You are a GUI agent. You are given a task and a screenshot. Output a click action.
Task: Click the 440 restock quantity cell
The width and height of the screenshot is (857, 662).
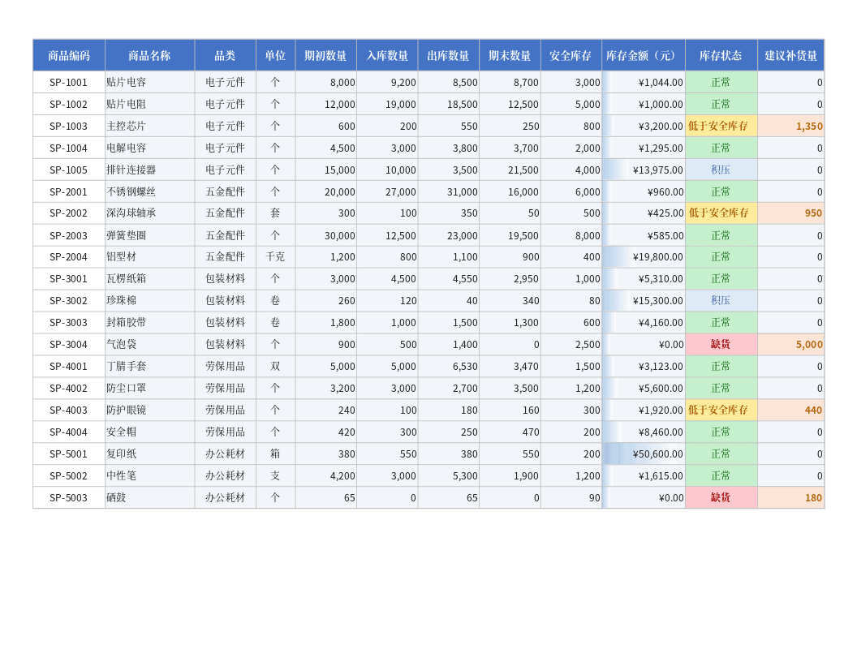791,411
